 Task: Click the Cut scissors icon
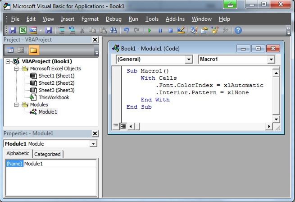(x=82, y=30)
